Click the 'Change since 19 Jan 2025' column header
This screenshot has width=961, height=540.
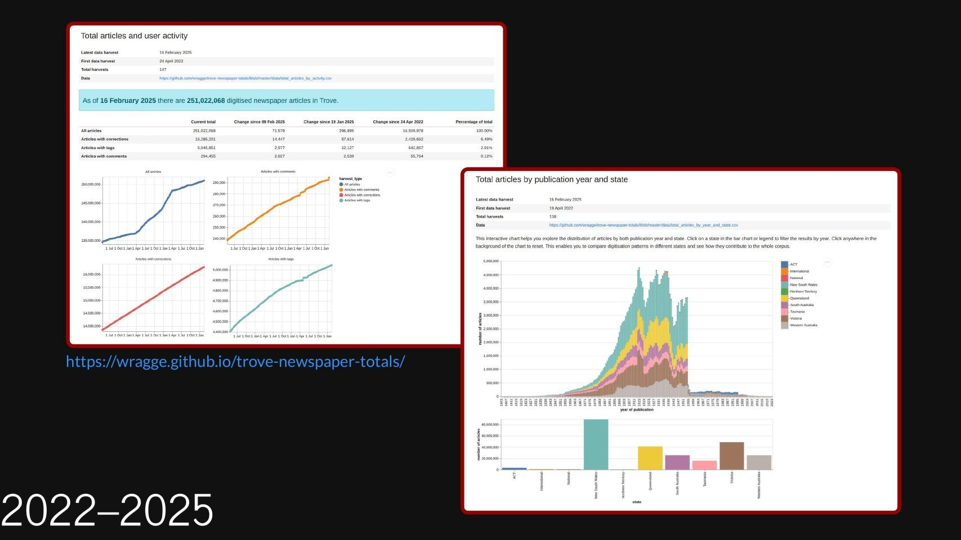(x=329, y=122)
